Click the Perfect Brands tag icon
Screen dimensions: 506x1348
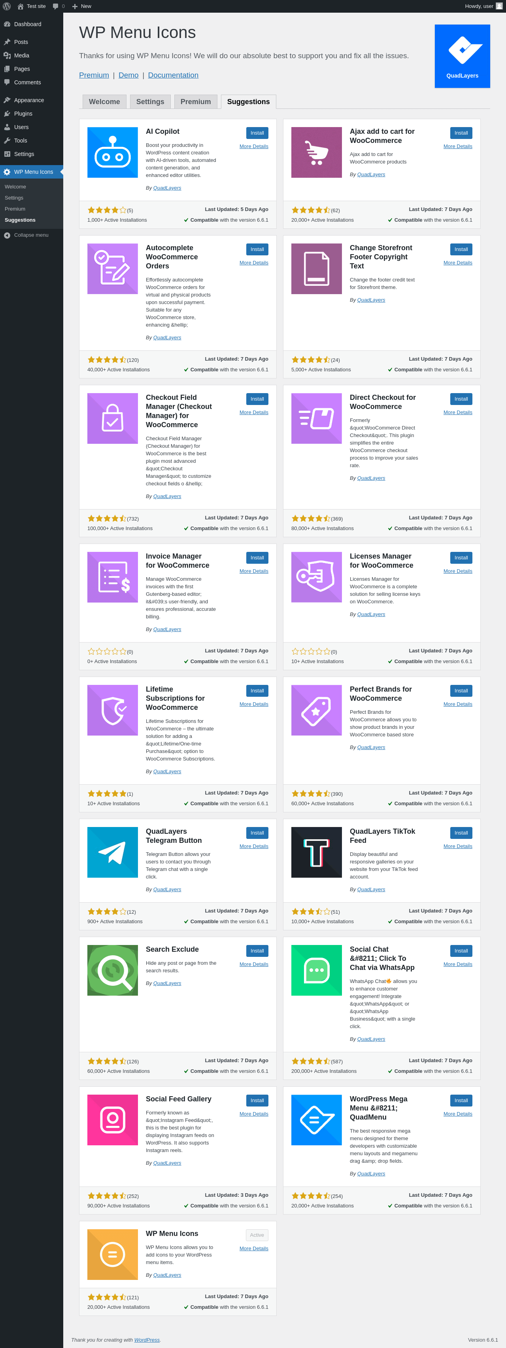(x=316, y=710)
